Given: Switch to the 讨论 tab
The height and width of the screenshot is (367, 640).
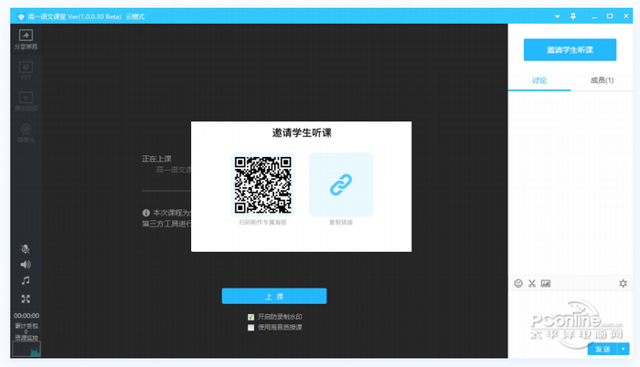Looking at the screenshot, I should [539, 80].
